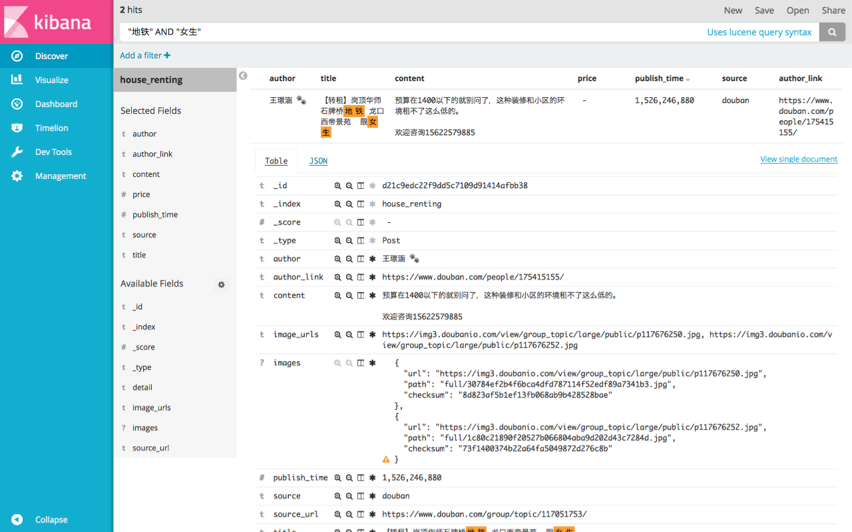This screenshot has width=852, height=532.
Task: Toggle _type column in table
Action: click(361, 241)
